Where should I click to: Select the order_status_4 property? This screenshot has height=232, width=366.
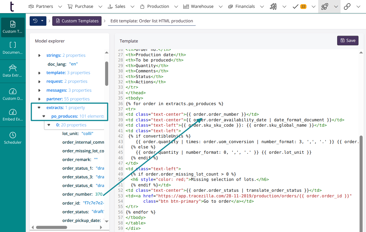[83, 186]
